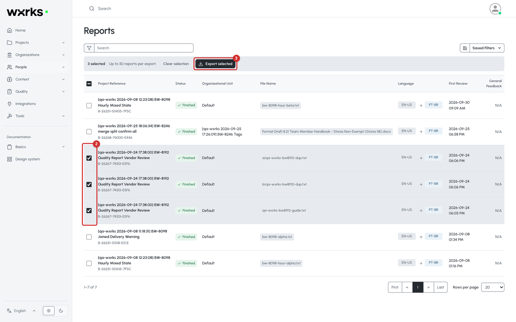
Task: Uncheck the b/qa-wxrks-bw8192-dup.txt row checkbox
Action: [x=89, y=185]
